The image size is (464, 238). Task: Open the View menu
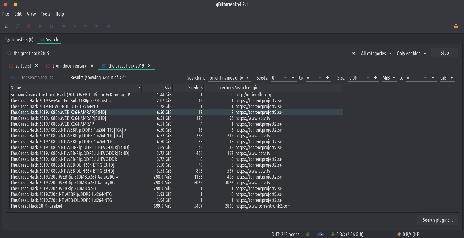click(31, 14)
